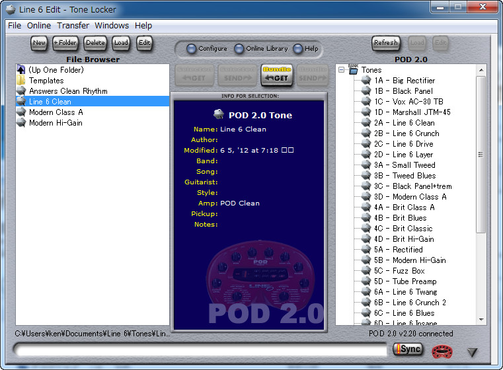The image size is (503, 370).
Task: Click the Tones bank icon
Action: (353, 69)
